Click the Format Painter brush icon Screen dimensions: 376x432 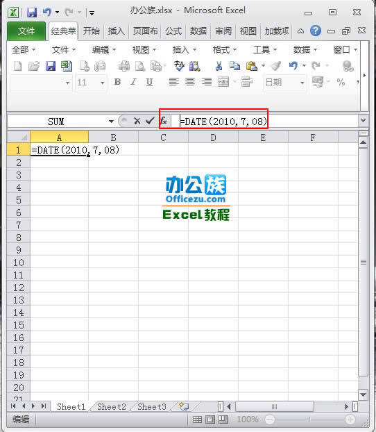click(x=275, y=66)
